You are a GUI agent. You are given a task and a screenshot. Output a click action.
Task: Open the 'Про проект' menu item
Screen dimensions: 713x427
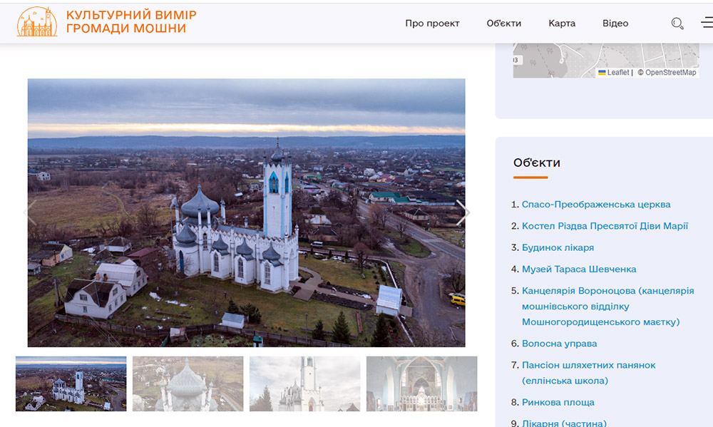click(432, 24)
